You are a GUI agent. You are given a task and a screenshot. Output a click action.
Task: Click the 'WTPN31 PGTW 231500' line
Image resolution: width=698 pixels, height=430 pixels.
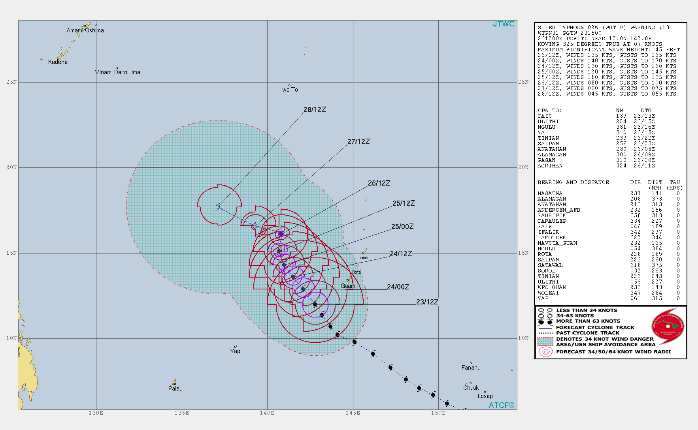[570, 33]
